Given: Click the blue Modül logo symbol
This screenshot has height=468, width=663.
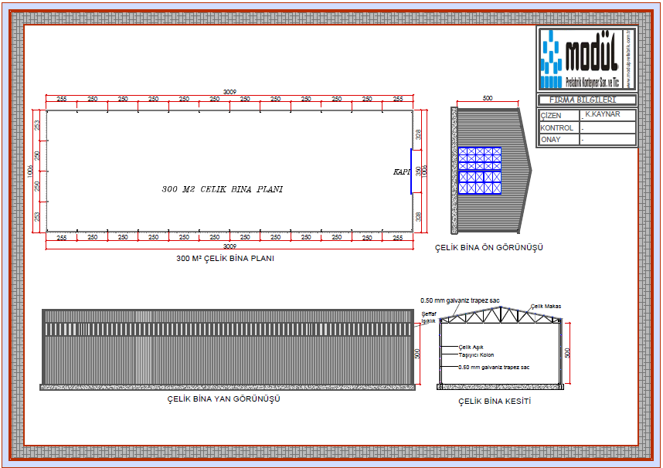Looking at the screenshot, I should pos(552,59).
